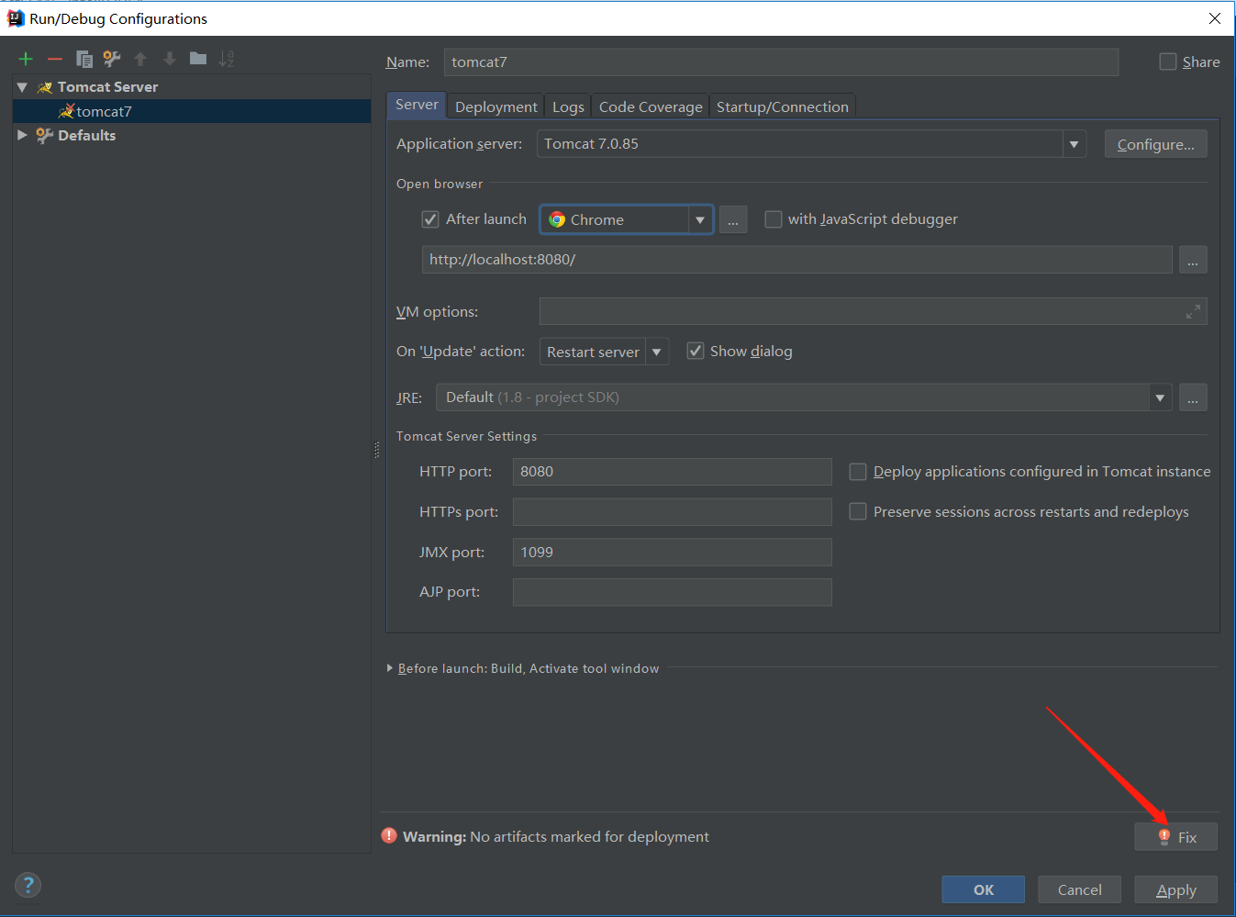Click the localhost URL field
This screenshot has width=1236, height=917.
[x=797, y=260]
